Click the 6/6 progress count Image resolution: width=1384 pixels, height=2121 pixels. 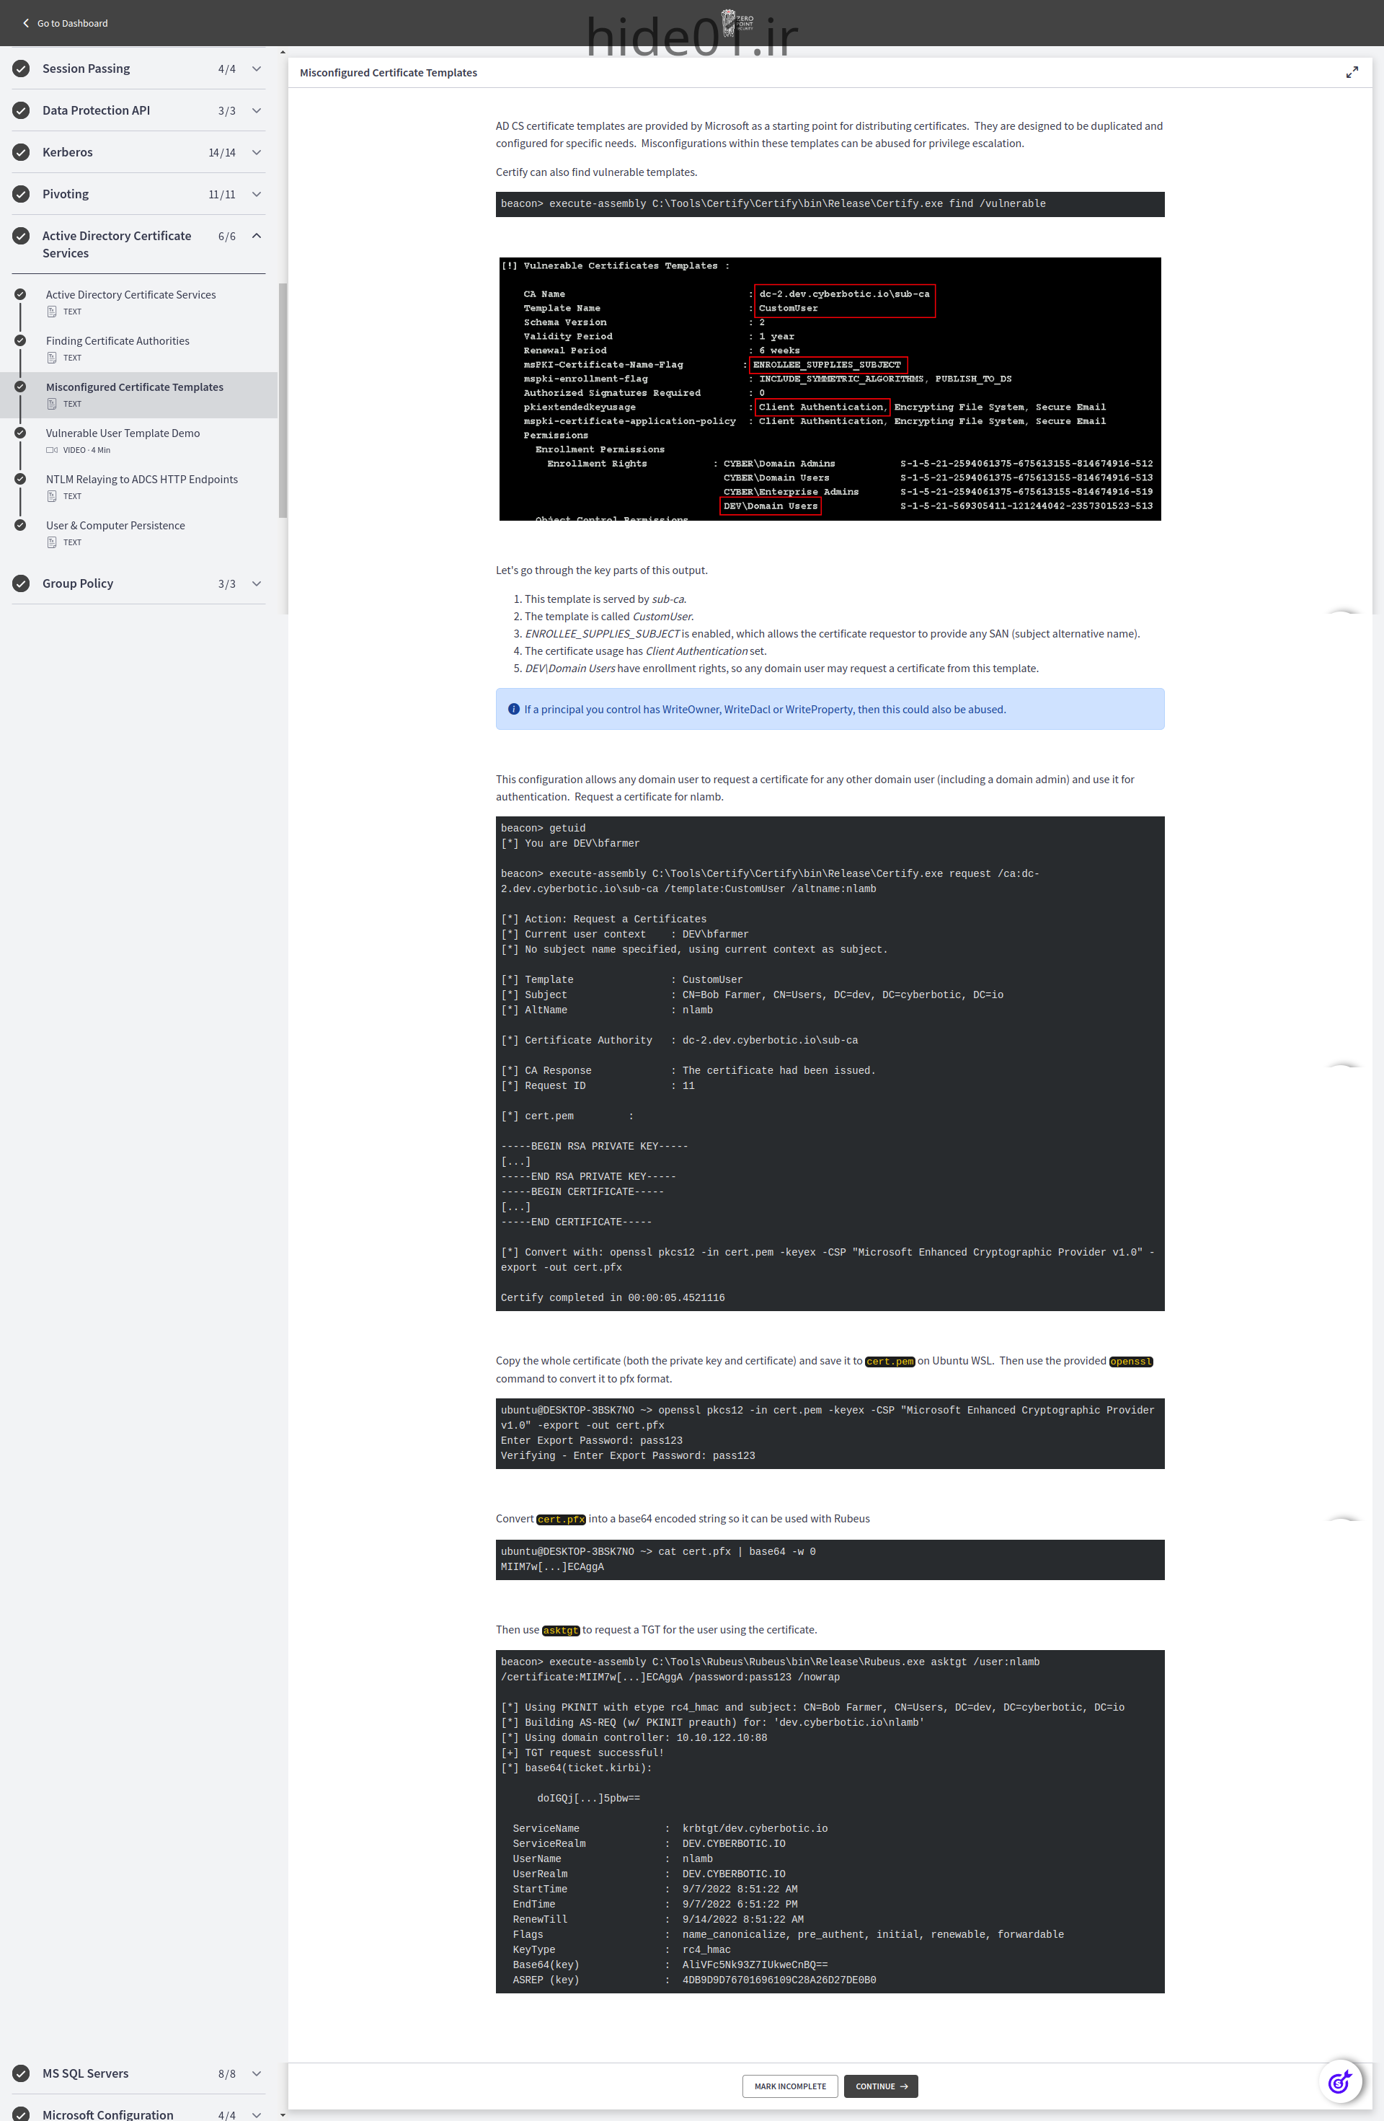pos(227,236)
